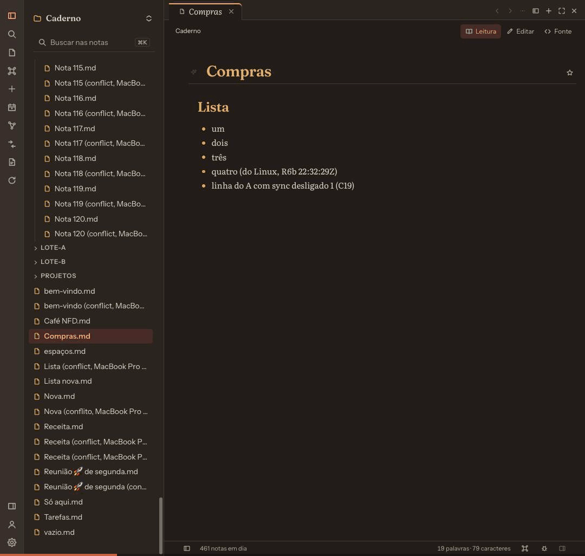The height and width of the screenshot is (556, 585).
Task: Open a new tab with plus icon
Action: coord(548,11)
